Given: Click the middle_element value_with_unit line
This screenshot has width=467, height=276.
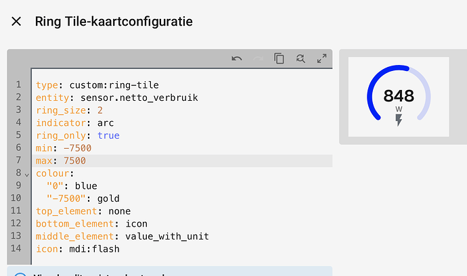Looking at the screenshot, I should pyautogui.click(x=123, y=236).
